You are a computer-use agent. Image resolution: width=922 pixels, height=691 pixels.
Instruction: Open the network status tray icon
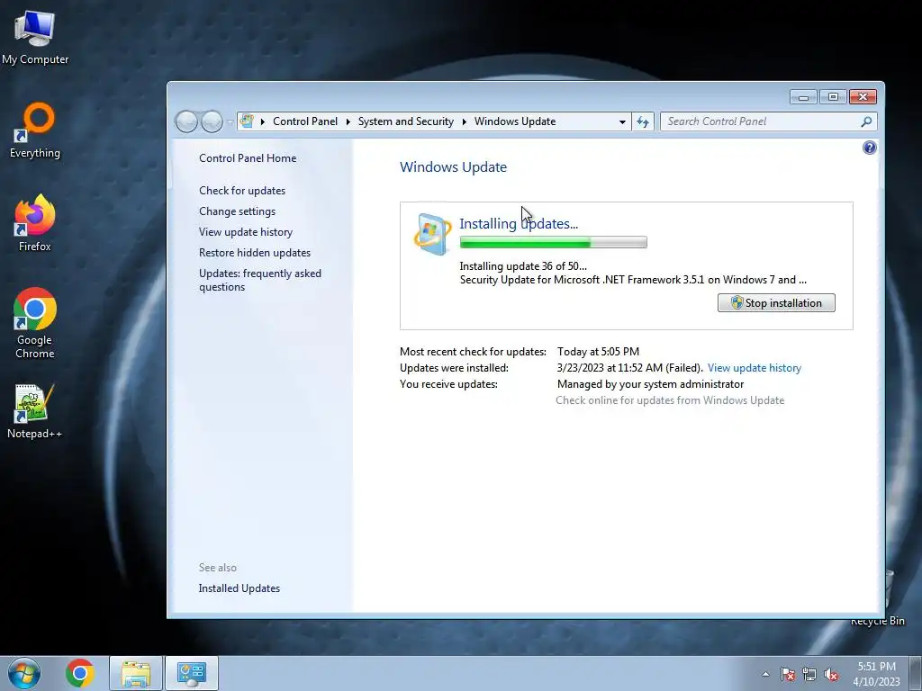click(809, 674)
